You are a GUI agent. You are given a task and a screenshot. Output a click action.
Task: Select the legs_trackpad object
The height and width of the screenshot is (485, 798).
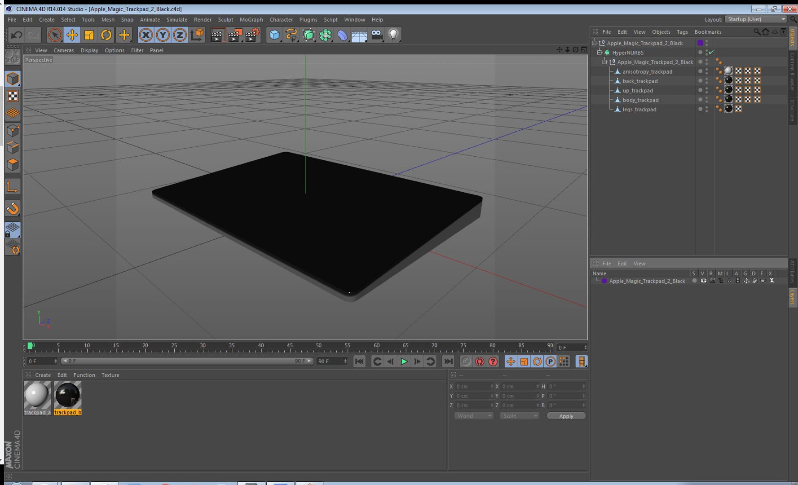click(639, 110)
